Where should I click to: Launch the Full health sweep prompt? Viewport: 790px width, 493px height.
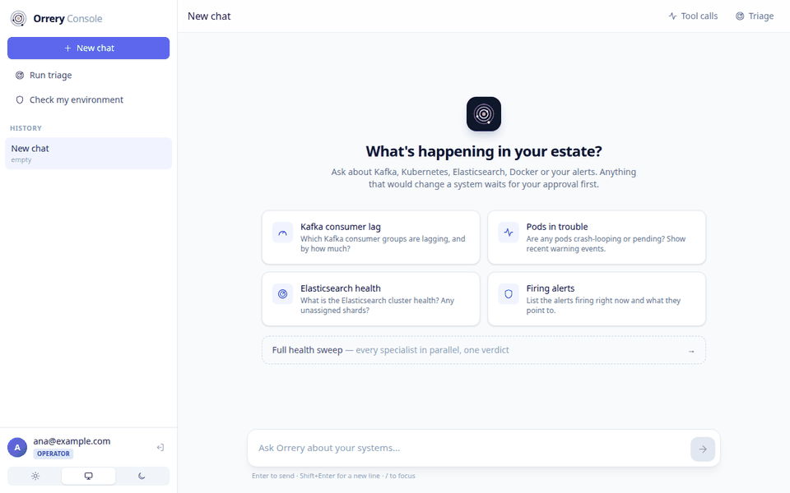point(484,350)
